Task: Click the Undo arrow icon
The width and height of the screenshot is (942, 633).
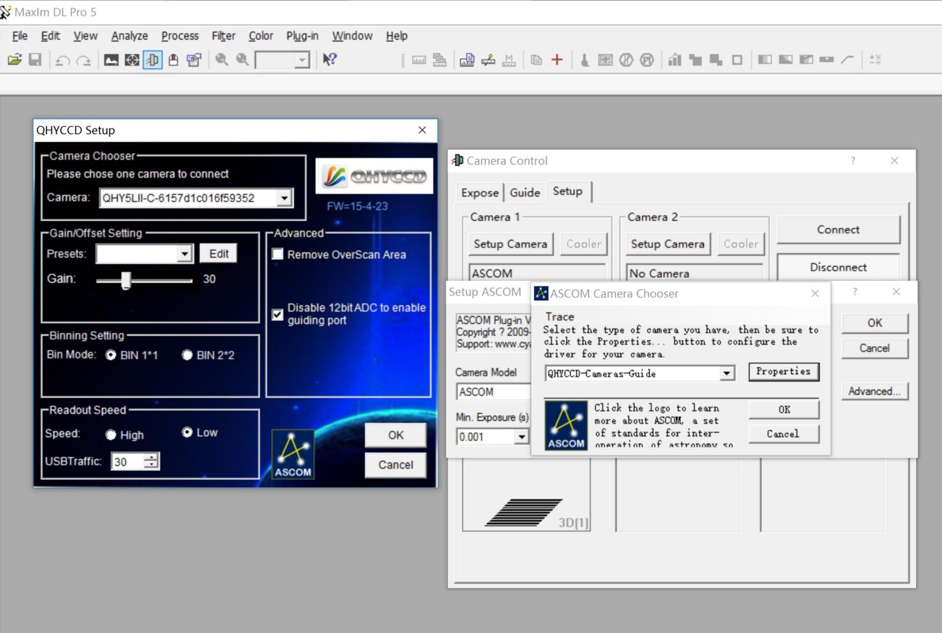Action: coord(62,60)
